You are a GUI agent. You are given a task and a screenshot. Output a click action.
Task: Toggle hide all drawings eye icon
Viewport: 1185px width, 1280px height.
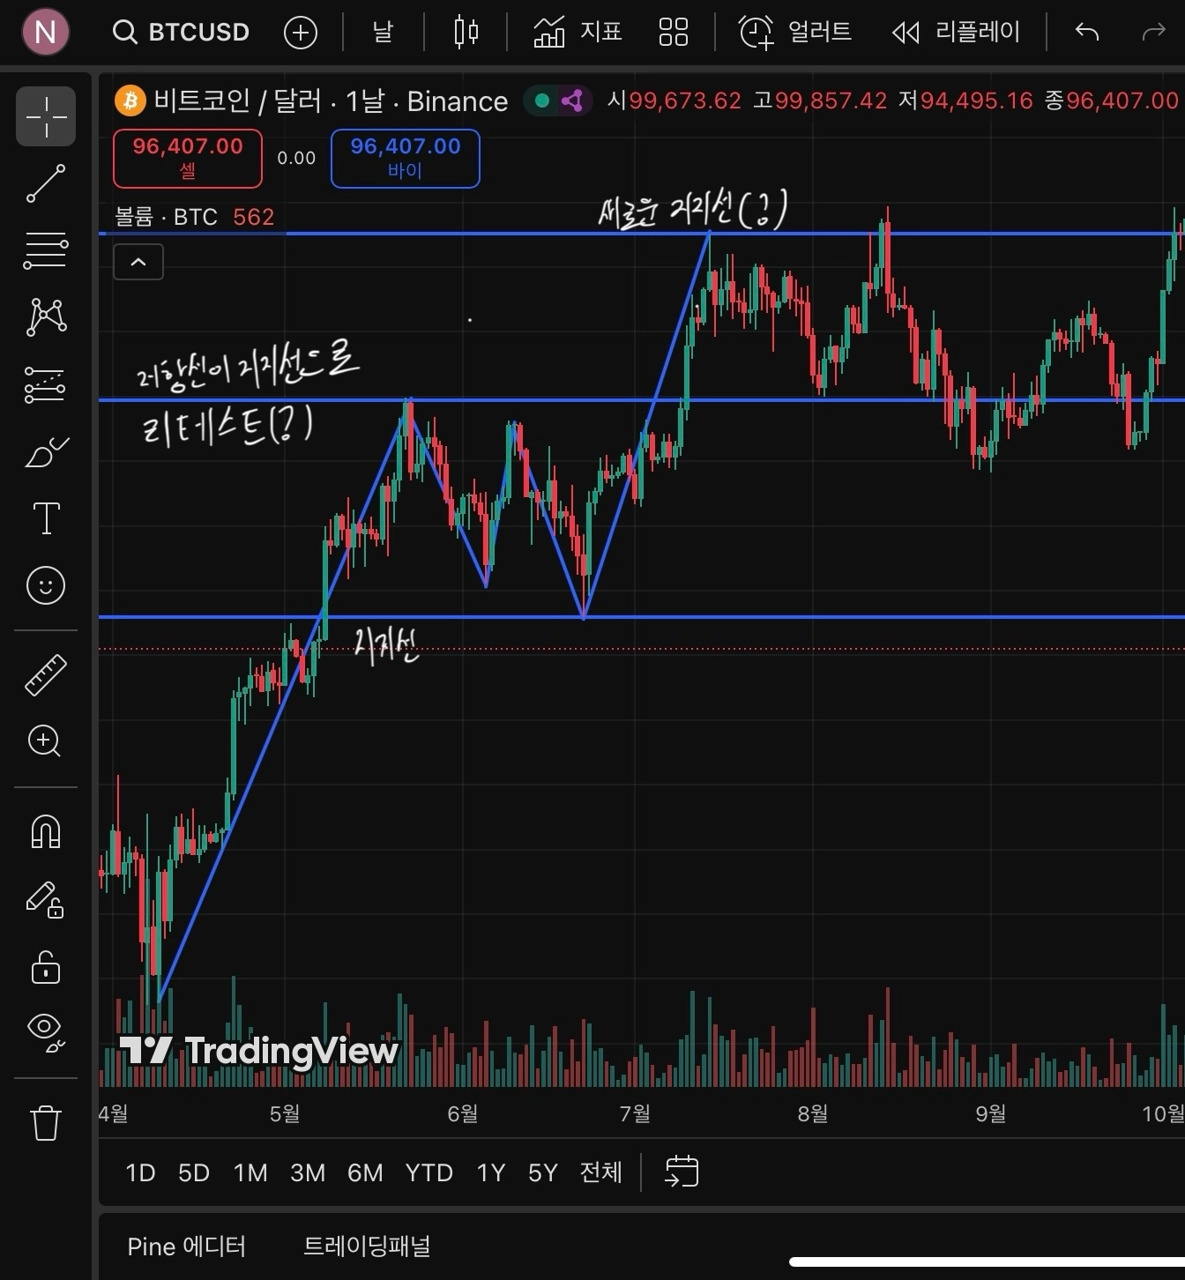pyautogui.click(x=46, y=1031)
